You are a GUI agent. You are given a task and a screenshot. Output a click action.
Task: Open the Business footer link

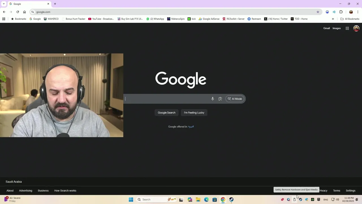pos(43,191)
